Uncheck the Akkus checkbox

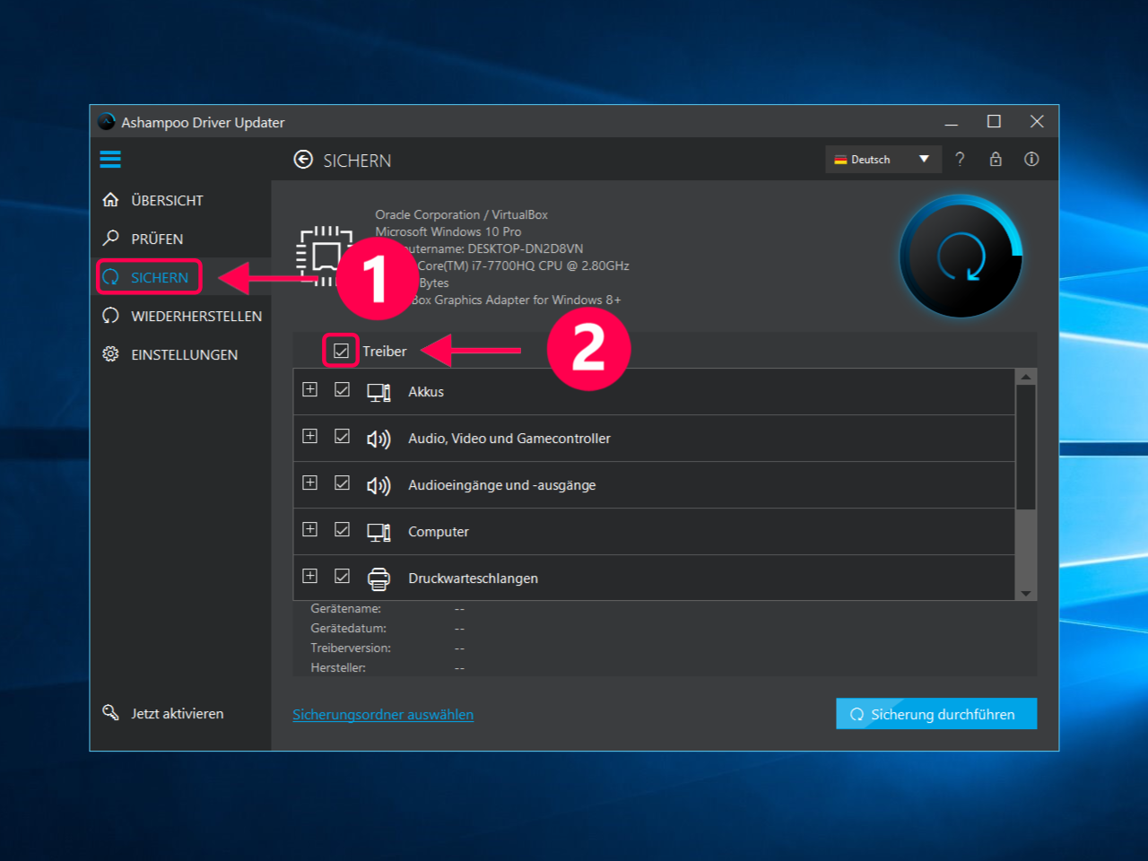(x=342, y=389)
